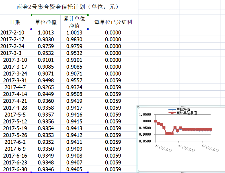This screenshot has width=225, height=173.
Task: Select the 累计单位净值 legend entry
Action: coord(186,113)
